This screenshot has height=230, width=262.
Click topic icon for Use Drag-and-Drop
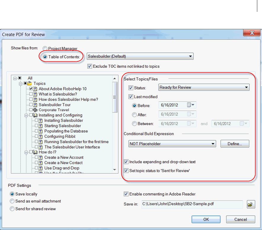[41, 168]
